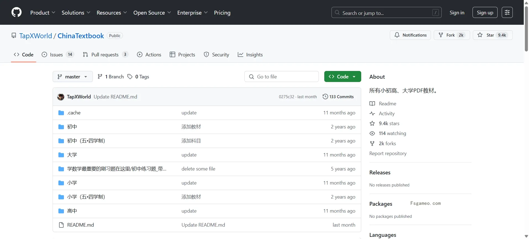This screenshot has height=239, width=529.
Task: Switch to the Issues tab
Action: click(x=58, y=54)
